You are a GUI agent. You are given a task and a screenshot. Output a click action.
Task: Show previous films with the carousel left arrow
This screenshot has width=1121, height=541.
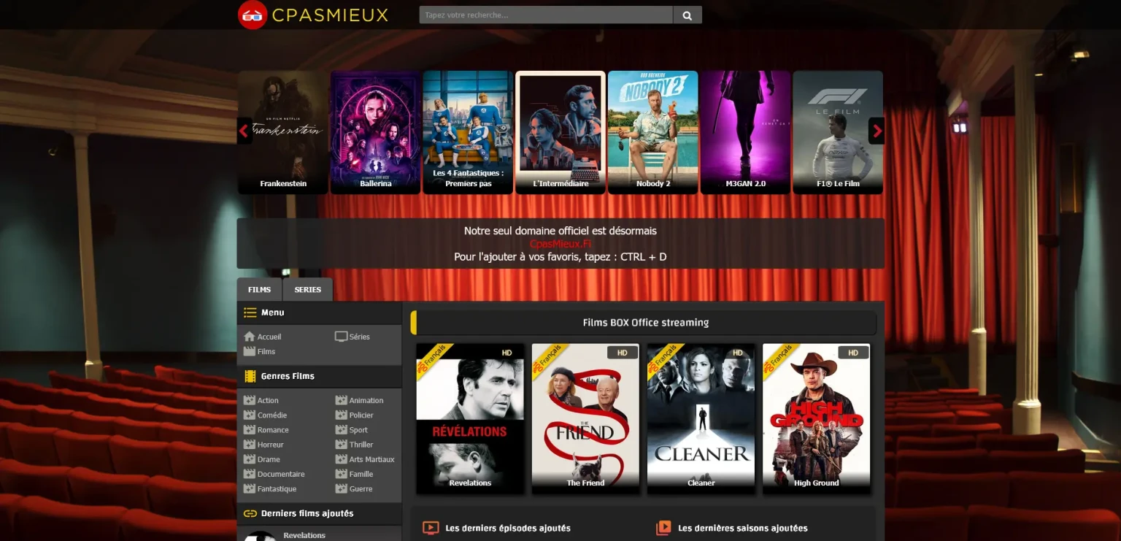pos(244,131)
